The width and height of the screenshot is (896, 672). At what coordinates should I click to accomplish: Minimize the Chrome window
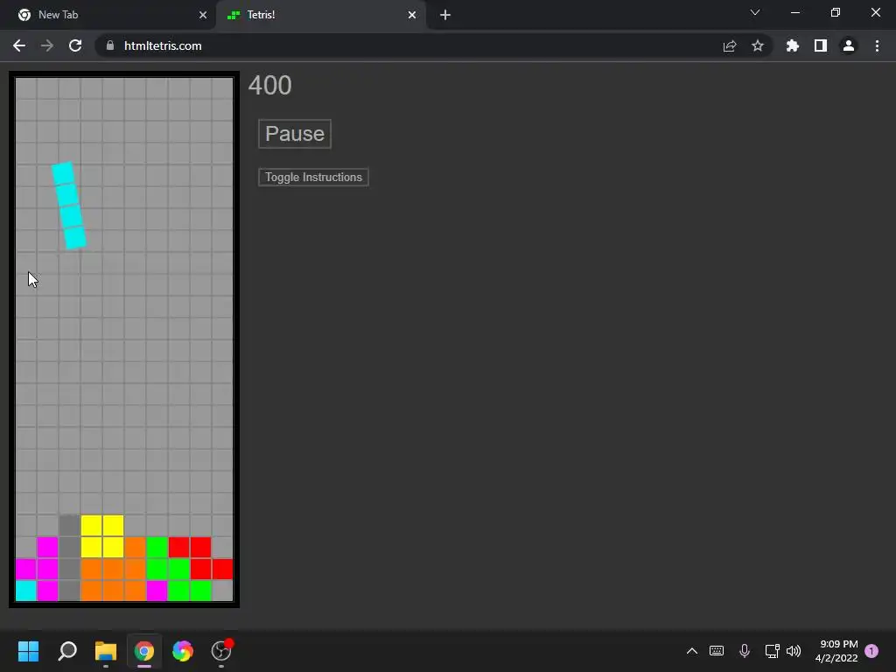click(x=794, y=12)
